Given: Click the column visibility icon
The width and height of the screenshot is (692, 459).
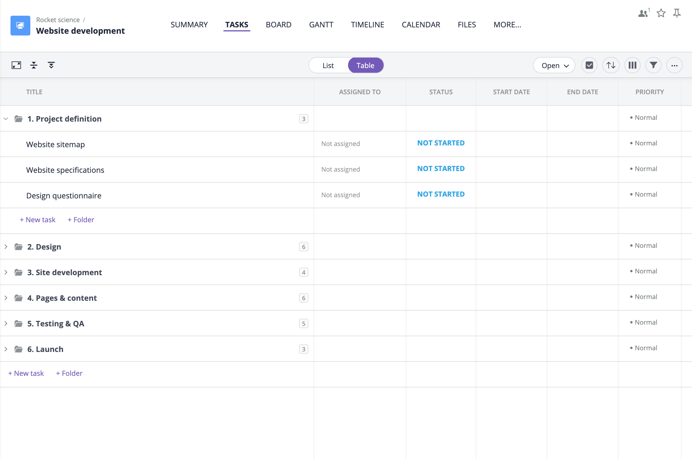Looking at the screenshot, I should pyautogui.click(x=632, y=65).
